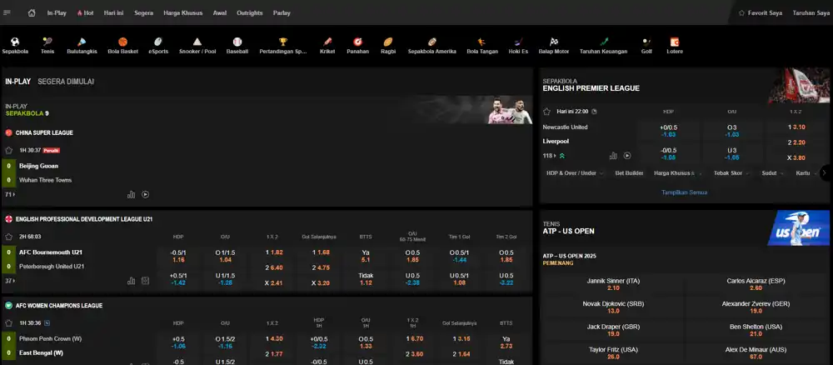Click Tampilkan Semua link

pyautogui.click(x=684, y=192)
